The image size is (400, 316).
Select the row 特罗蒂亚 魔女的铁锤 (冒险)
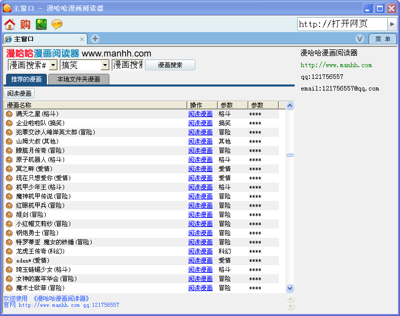pos(141,242)
